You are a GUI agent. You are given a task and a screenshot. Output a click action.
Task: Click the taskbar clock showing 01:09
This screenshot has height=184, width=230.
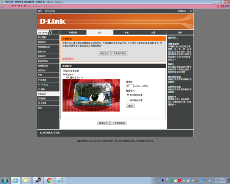(x=220, y=181)
